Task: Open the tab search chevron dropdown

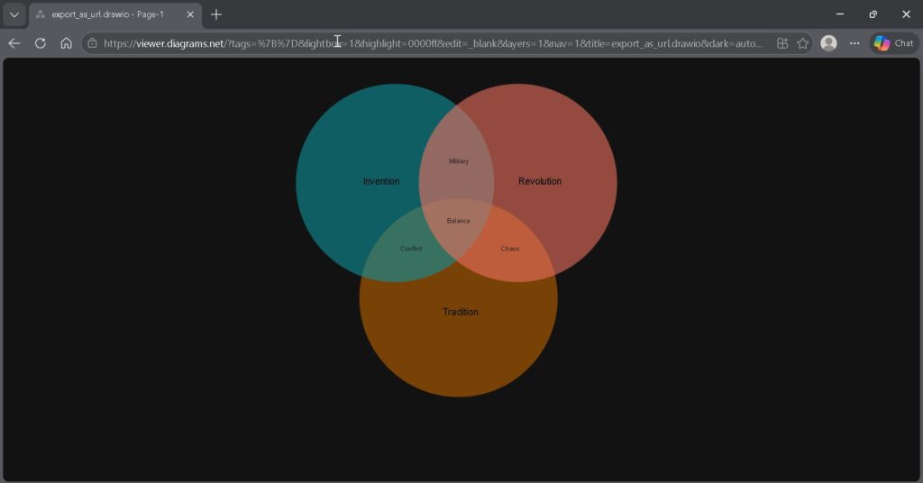Action: (x=14, y=14)
